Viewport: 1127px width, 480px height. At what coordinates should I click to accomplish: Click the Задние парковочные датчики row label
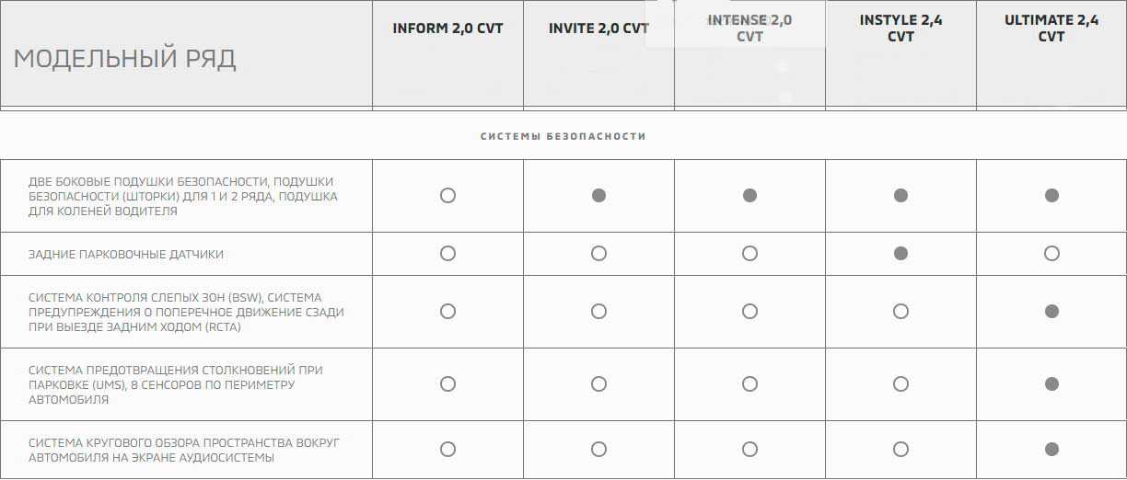pos(126,254)
